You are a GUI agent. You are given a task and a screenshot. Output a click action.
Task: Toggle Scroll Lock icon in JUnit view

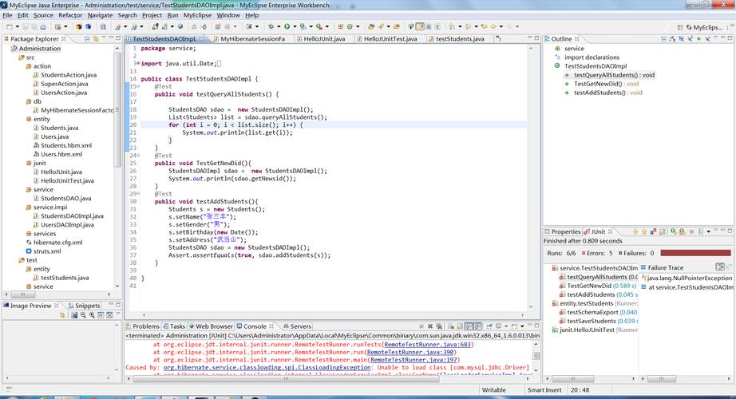pos(663,231)
